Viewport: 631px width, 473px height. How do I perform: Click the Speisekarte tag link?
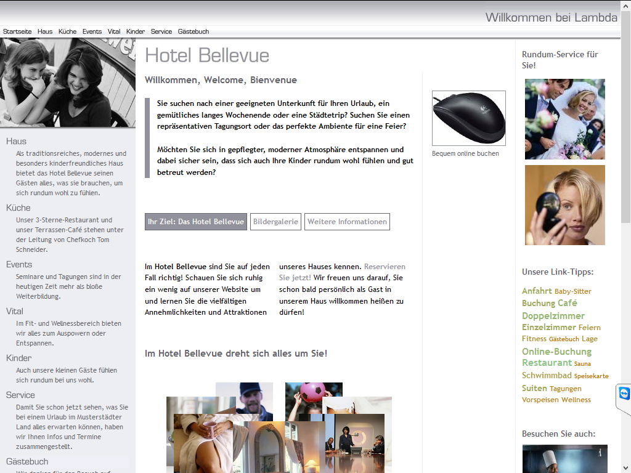pos(591,376)
